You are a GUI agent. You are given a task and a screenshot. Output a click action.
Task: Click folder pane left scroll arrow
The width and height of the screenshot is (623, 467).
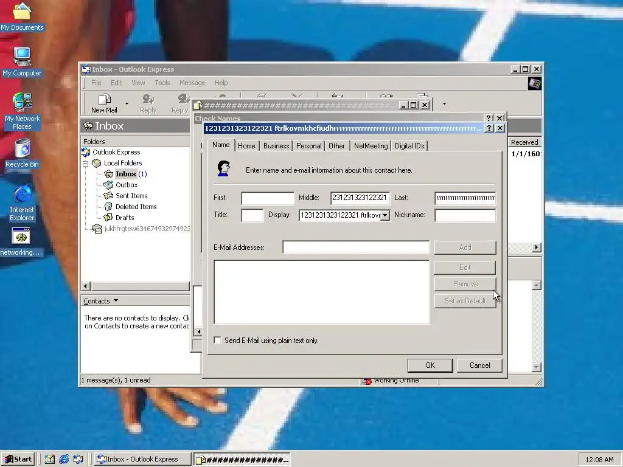[86, 286]
